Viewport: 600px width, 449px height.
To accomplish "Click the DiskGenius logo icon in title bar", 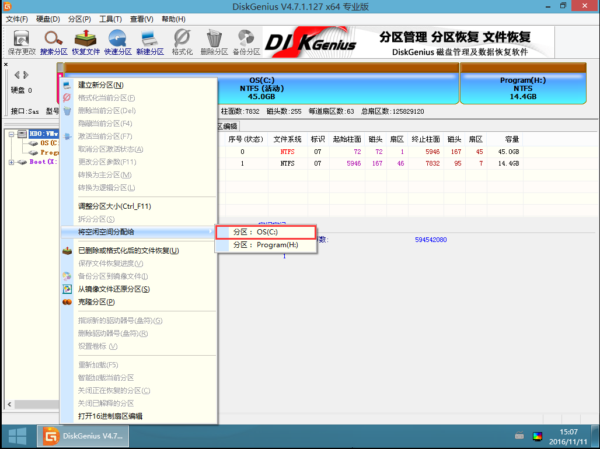I will click(x=7, y=6).
